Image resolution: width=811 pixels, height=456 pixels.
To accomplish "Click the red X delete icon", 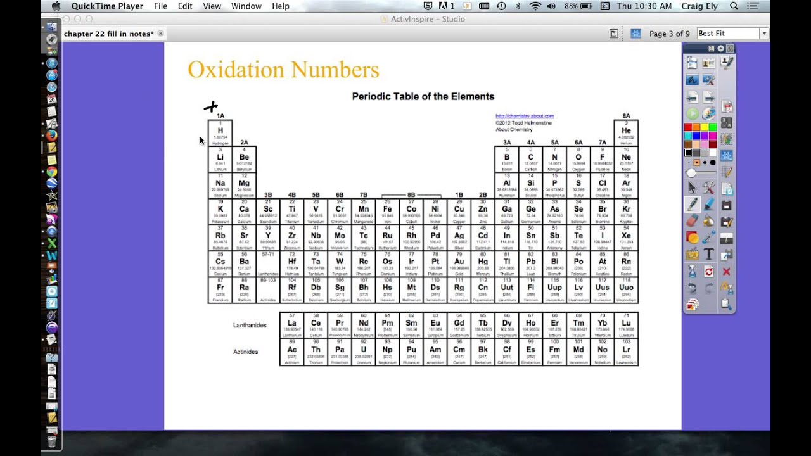I will 727,272.
